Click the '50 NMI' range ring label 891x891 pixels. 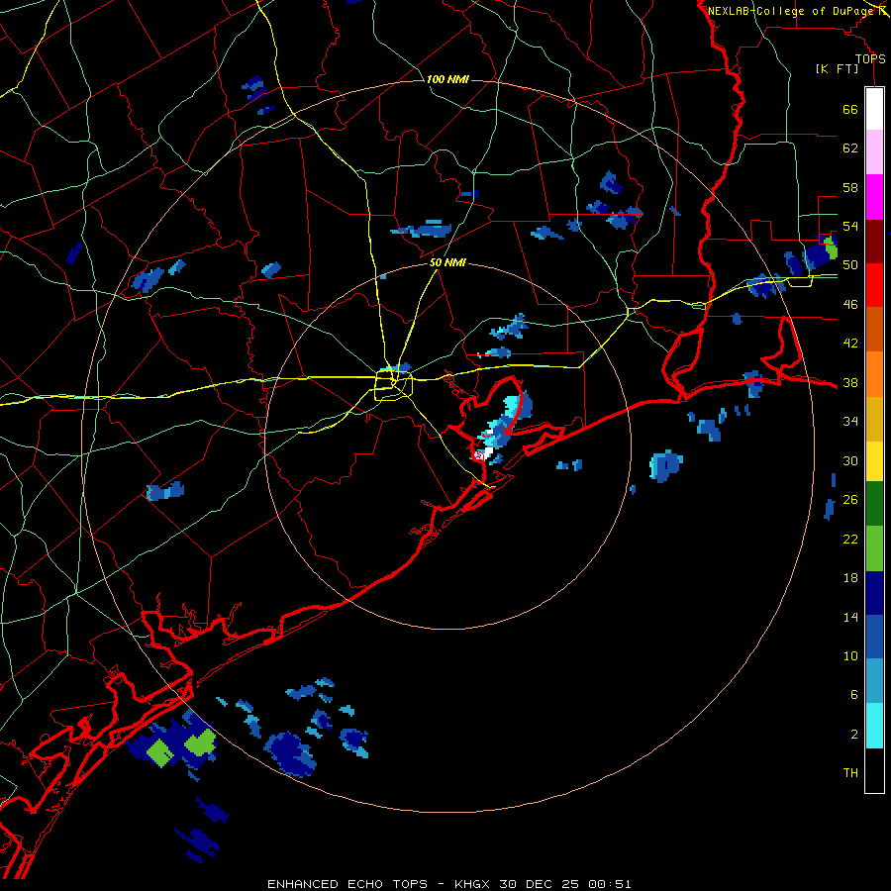coord(447,262)
